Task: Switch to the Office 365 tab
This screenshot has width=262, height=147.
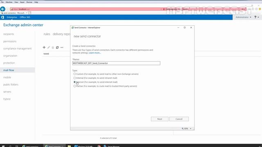Action: click(25, 17)
